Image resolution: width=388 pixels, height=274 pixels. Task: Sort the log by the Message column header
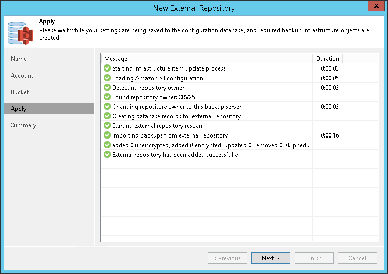[206, 59]
